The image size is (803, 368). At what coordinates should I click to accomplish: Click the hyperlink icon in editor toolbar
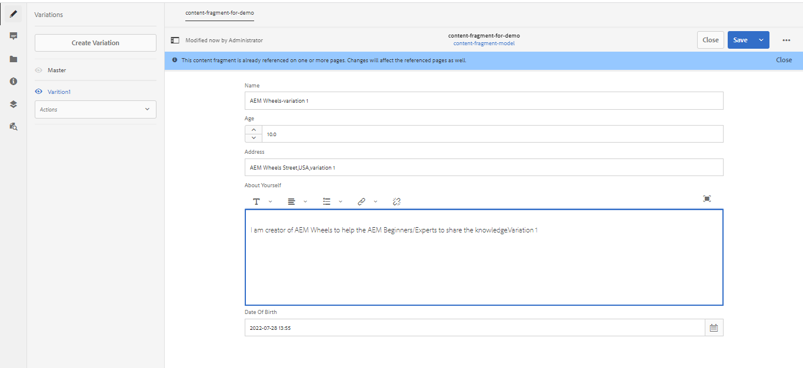tap(361, 201)
